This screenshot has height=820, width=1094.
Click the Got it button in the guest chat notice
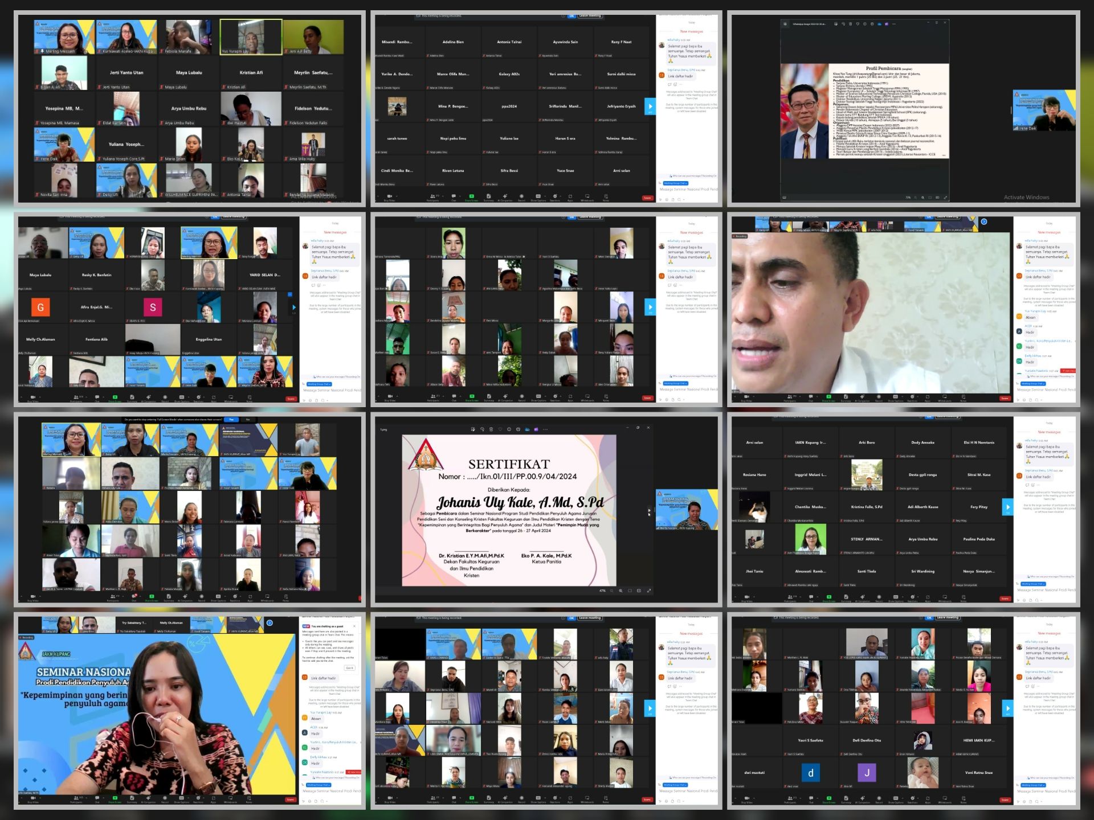349,668
